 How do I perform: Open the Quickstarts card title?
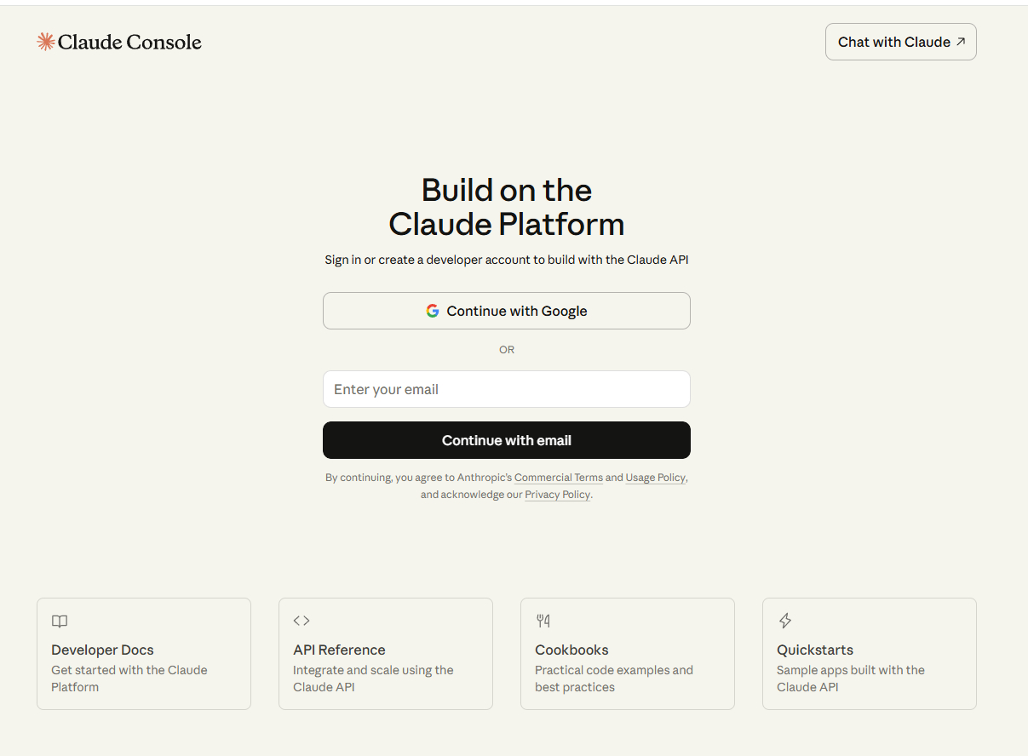tap(814, 650)
